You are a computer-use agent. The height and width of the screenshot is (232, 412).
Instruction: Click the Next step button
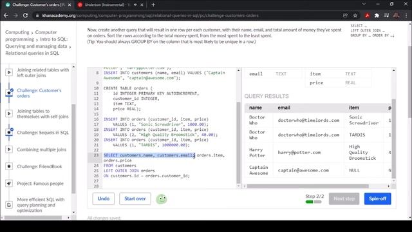point(344,198)
